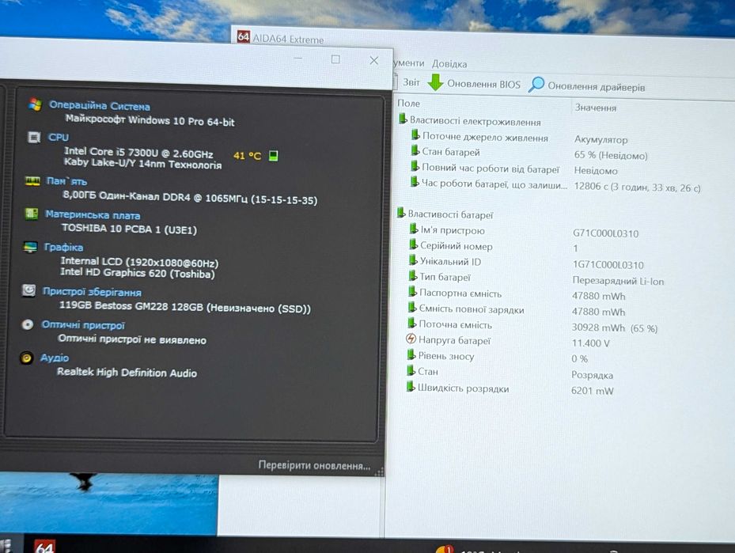The image size is (735, 553).
Task: Click the Звіт toolbar button
Action: tap(411, 82)
